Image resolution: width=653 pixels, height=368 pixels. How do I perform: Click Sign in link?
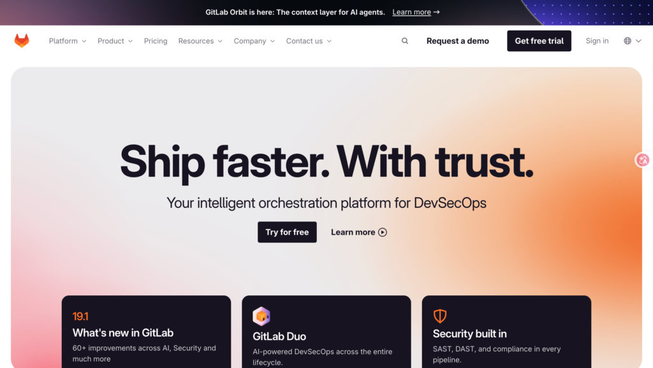click(x=597, y=41)
